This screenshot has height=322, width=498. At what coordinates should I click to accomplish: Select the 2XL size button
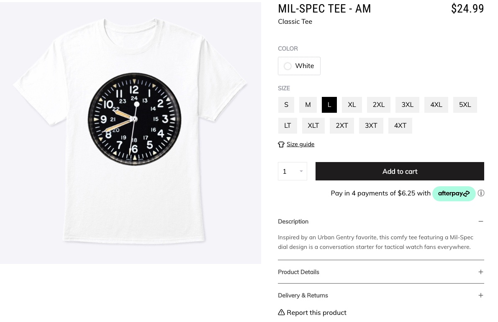click(x=378, y=105)
